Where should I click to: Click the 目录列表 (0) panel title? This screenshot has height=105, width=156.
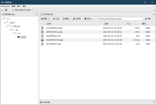(x=9, y=14)
